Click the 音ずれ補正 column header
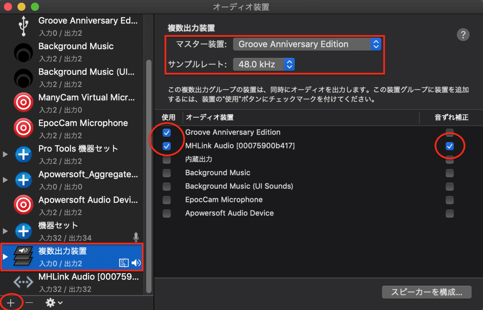Image resolution: width=483 pixels, height=310 pixels. tap(452, 117)
